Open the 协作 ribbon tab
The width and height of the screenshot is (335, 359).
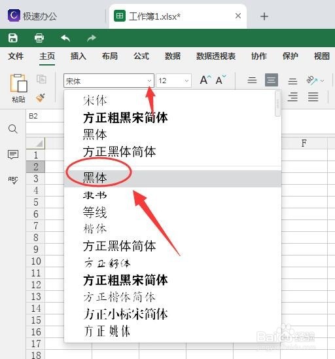(259, 56)
